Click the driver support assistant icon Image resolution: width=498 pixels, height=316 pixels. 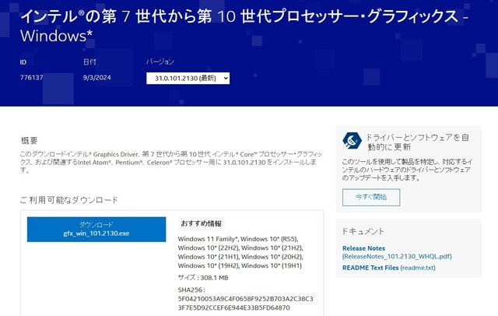(x=352, y=141)
